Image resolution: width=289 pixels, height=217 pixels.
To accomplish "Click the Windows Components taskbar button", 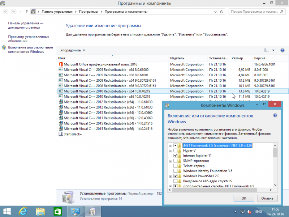I will [x=93, y=212].
